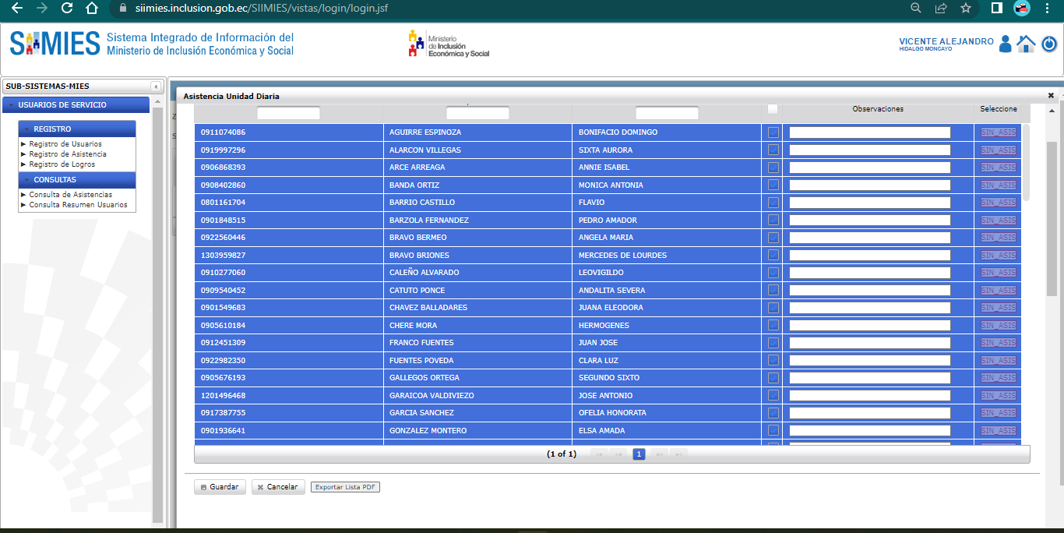The width and height of the screenshot is (1064, 533).
Task: Check attendance box for BRAVO BERMEO
Action: point(773,238)
